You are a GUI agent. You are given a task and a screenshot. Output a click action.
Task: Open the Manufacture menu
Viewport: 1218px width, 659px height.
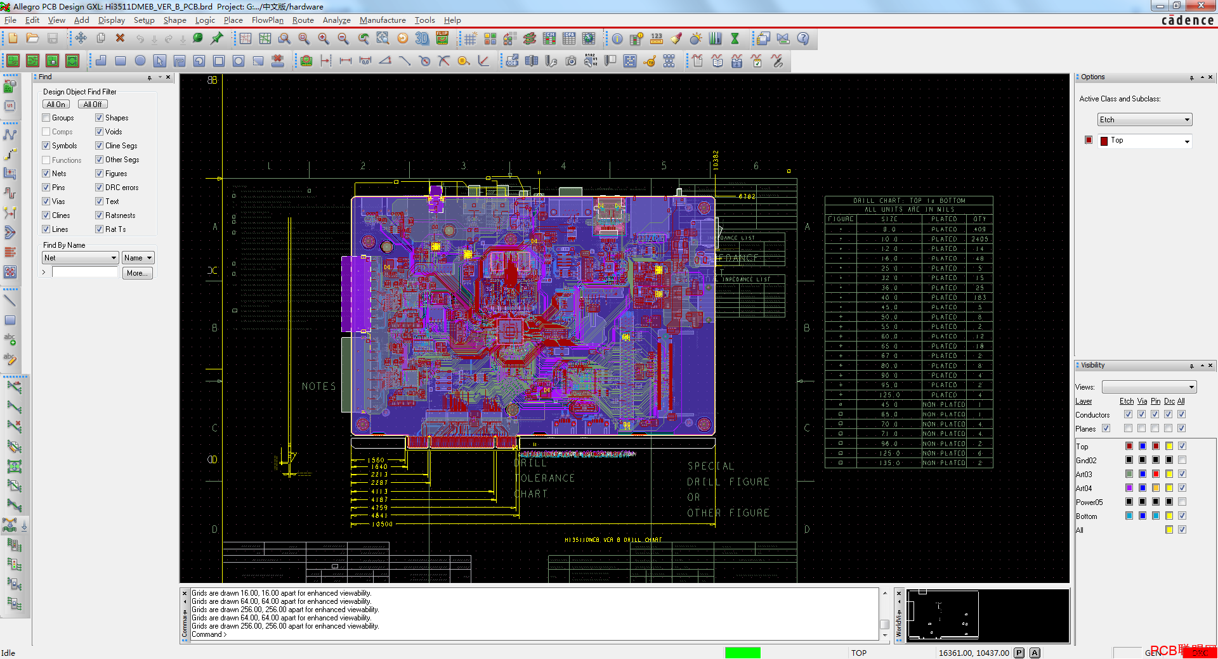click(x=383, y=20)
